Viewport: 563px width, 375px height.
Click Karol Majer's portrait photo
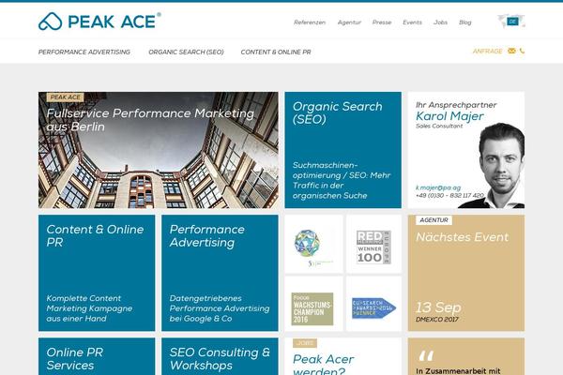coord(497,166)
